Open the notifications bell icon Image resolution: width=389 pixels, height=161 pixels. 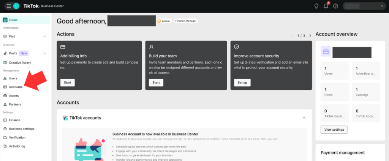[x=326, y=6]
